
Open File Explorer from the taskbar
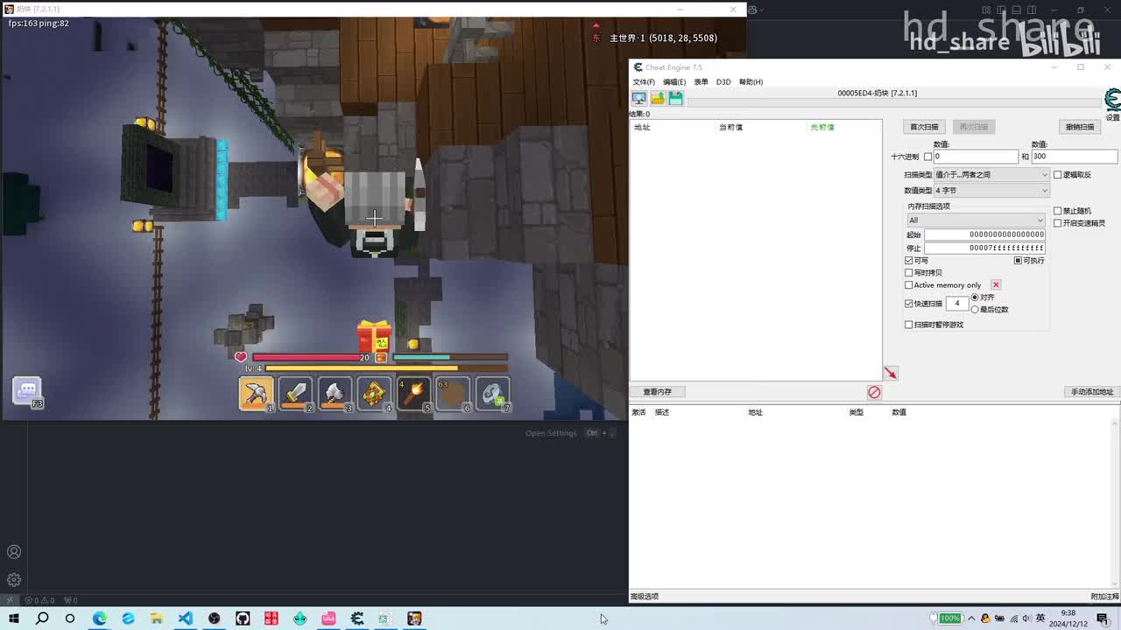pos(157,619)
